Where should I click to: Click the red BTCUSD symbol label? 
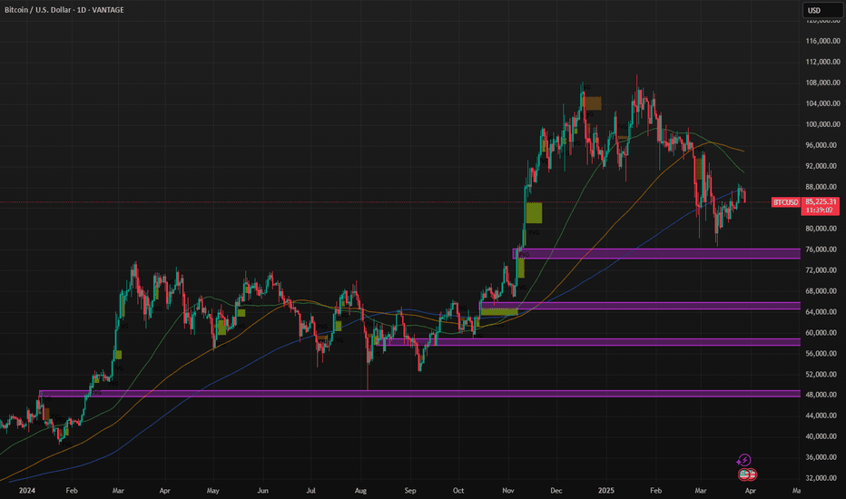[785, 202]
